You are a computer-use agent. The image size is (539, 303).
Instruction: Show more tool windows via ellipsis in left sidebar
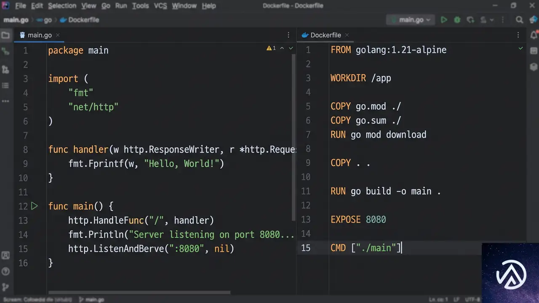[5, 101]
